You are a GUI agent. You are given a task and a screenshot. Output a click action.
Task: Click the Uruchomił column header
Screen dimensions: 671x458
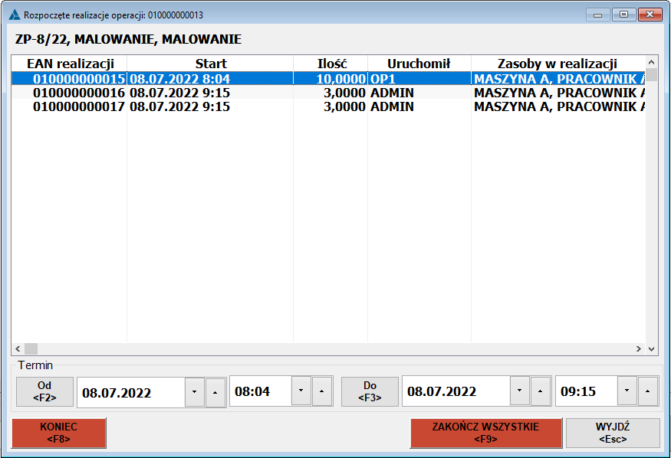click(419, 64)
